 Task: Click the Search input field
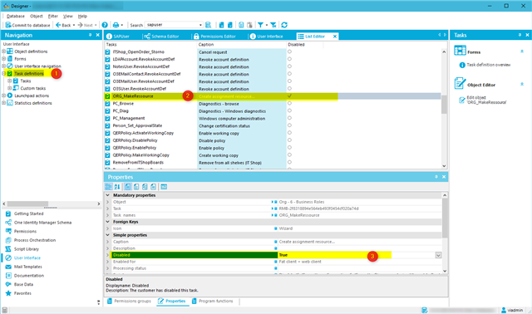[x=172, y=25]
